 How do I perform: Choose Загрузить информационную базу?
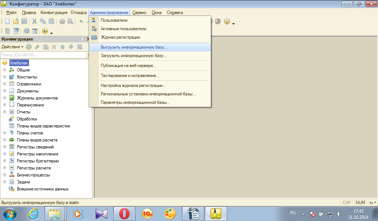150,56
